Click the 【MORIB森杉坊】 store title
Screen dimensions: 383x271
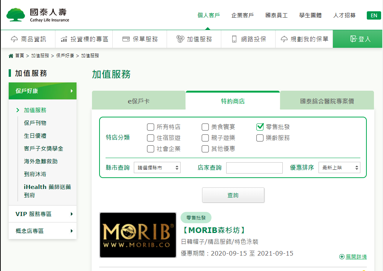[x=214, y=230]
